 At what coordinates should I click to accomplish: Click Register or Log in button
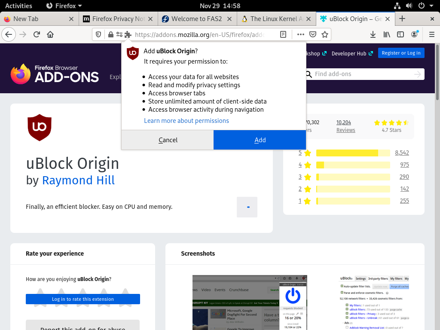(x=401, y=53)
